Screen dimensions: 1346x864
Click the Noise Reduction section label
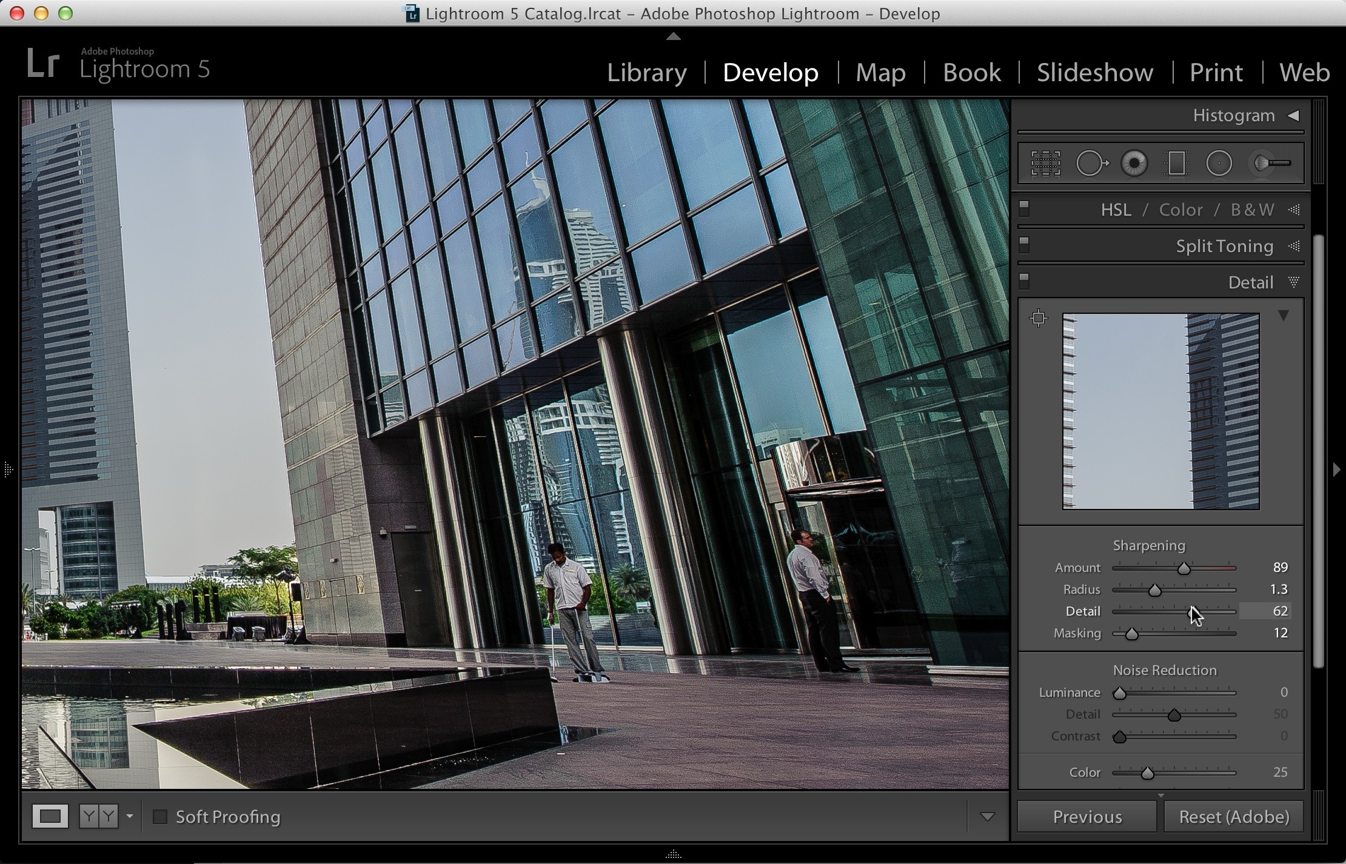pos(1165,670)
